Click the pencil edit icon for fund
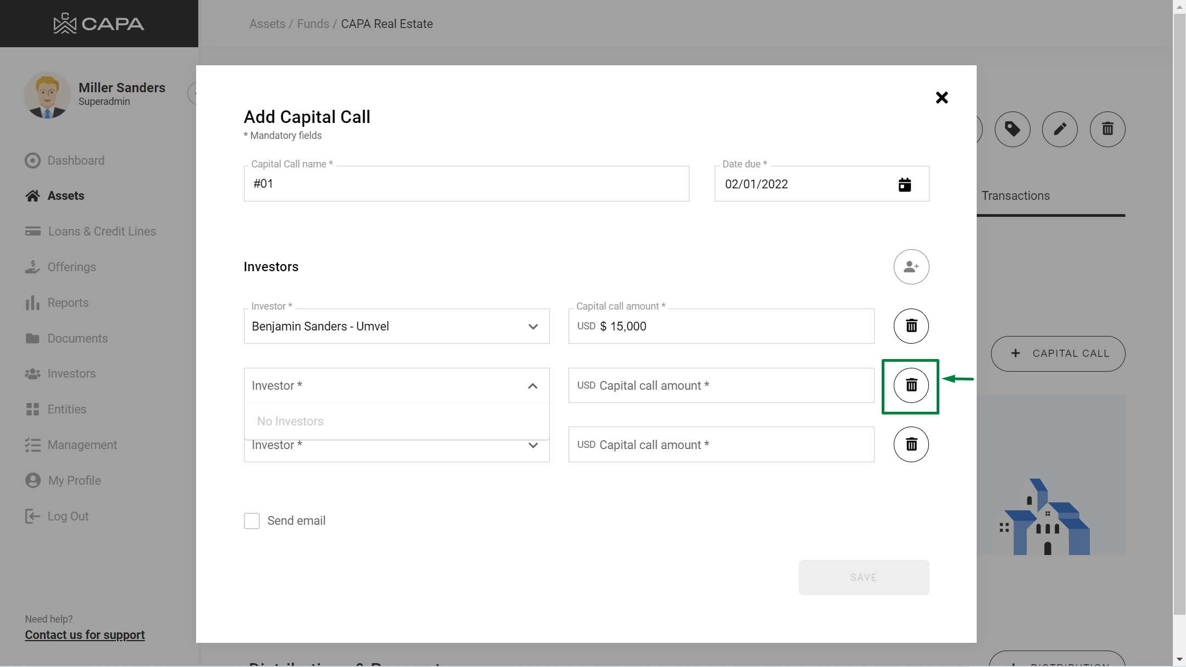 tap(1060, 130)
